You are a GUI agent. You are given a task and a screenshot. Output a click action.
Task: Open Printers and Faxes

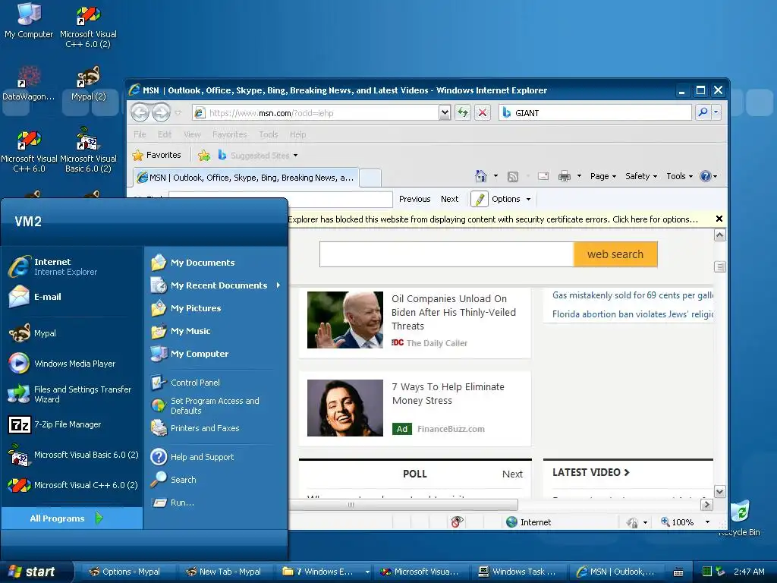(215, 428)
